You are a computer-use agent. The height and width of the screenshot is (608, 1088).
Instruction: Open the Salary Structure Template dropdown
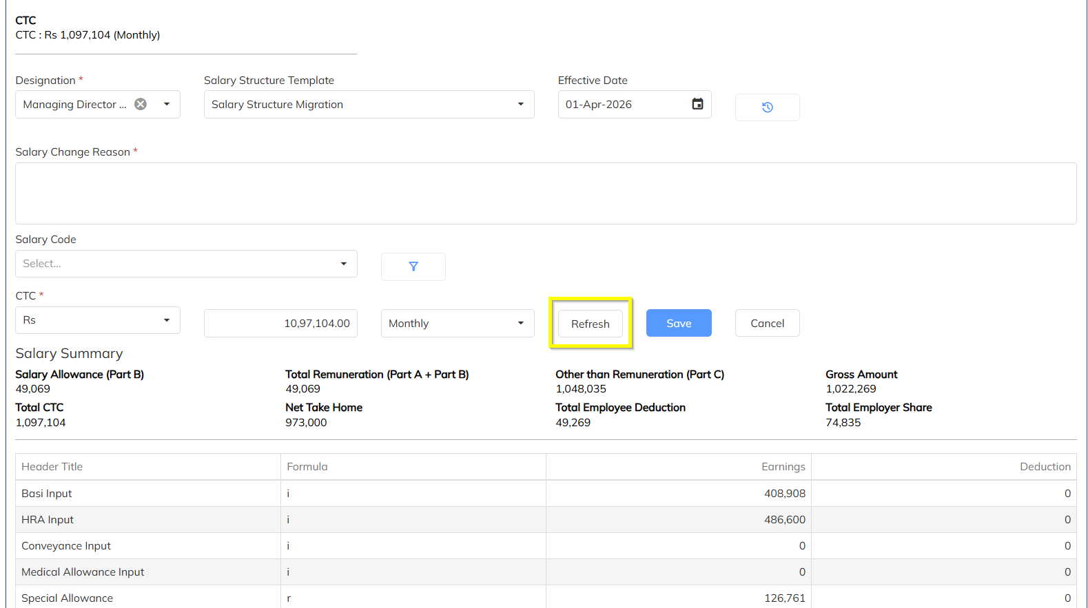pos(369,105)
